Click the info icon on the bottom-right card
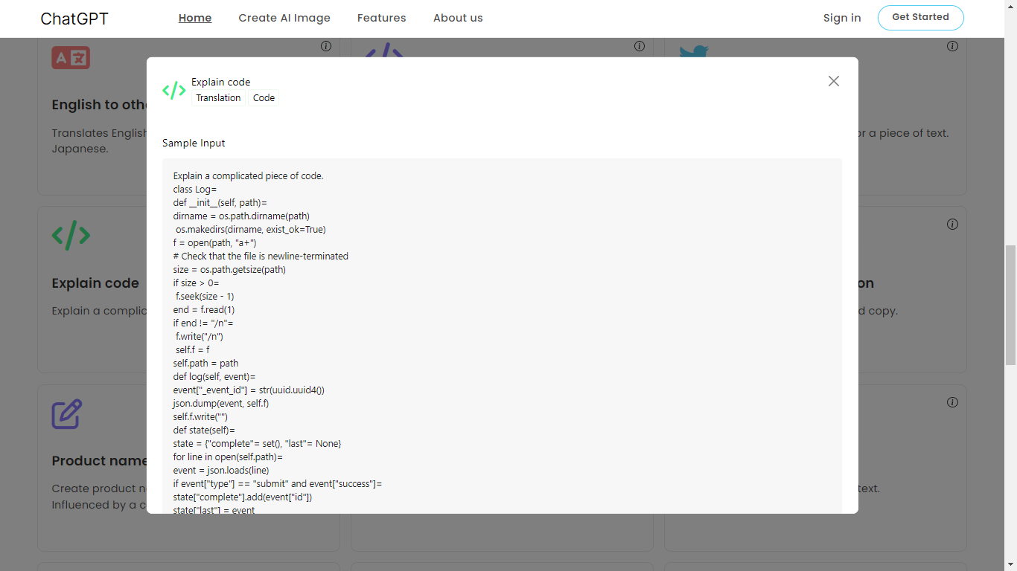 tap(952, 401)
